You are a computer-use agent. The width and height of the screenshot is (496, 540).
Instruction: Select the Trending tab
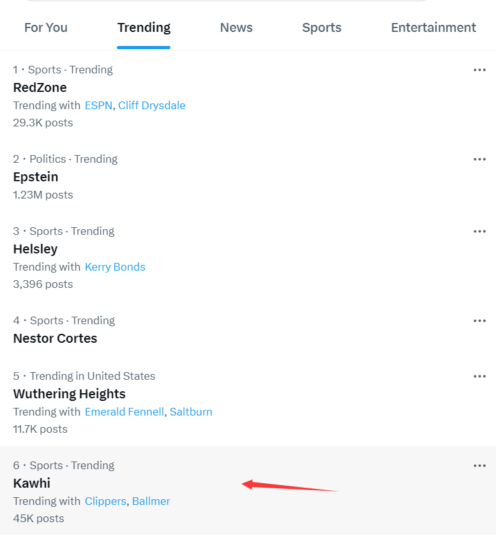pos(144,28)
